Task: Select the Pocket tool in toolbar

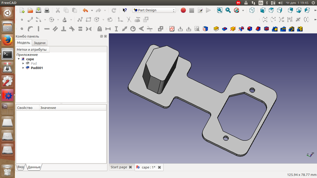Action: (224, 29)
